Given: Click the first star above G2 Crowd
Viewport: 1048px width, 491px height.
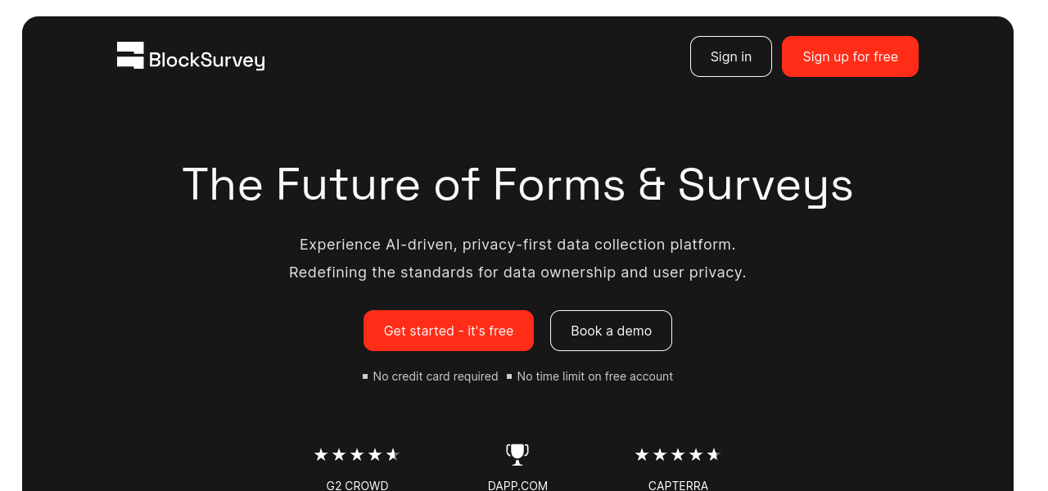Looking at the screenshot, I should point(321,455).
